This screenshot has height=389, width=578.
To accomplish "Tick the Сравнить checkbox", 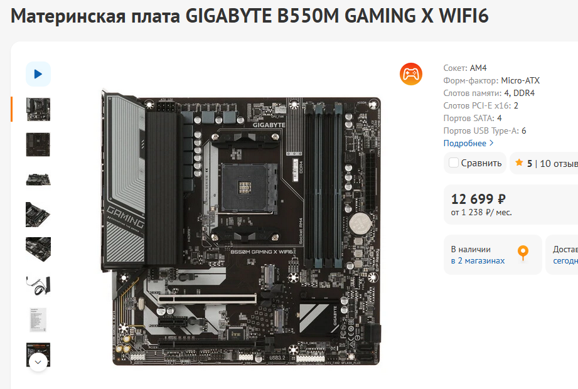I will [453, 163].
